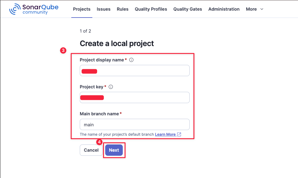This screenshot has width=298, height=178.
Task: Switch to the Rules tab
Action: (122, 9)
